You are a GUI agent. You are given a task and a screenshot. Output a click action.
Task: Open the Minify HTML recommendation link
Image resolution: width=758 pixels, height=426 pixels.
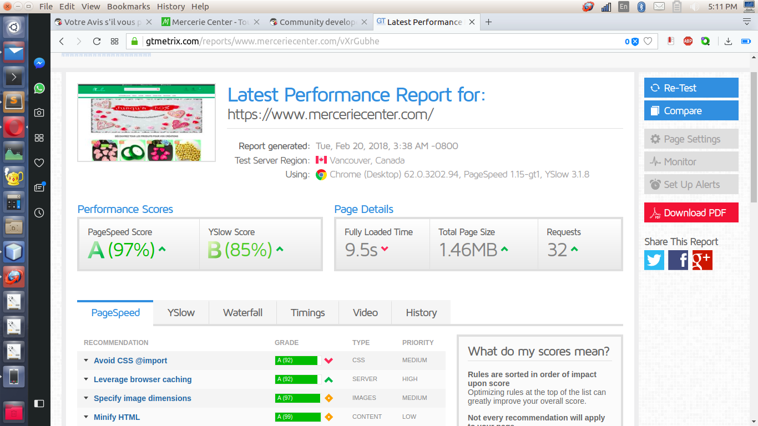(117, 417)
